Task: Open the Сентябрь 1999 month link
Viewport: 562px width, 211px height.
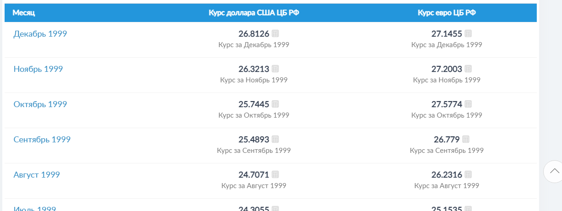Action: [x=42, y=140]
